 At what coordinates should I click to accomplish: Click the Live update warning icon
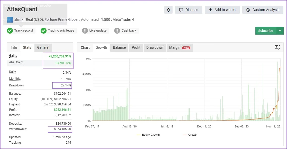click(85, 31)
